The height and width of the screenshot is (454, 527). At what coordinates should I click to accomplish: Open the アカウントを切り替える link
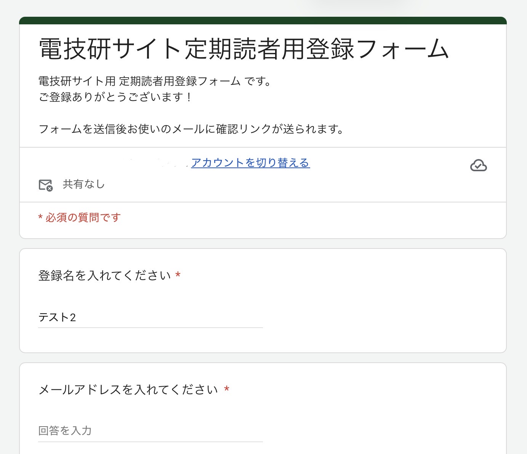pos(250,163)
